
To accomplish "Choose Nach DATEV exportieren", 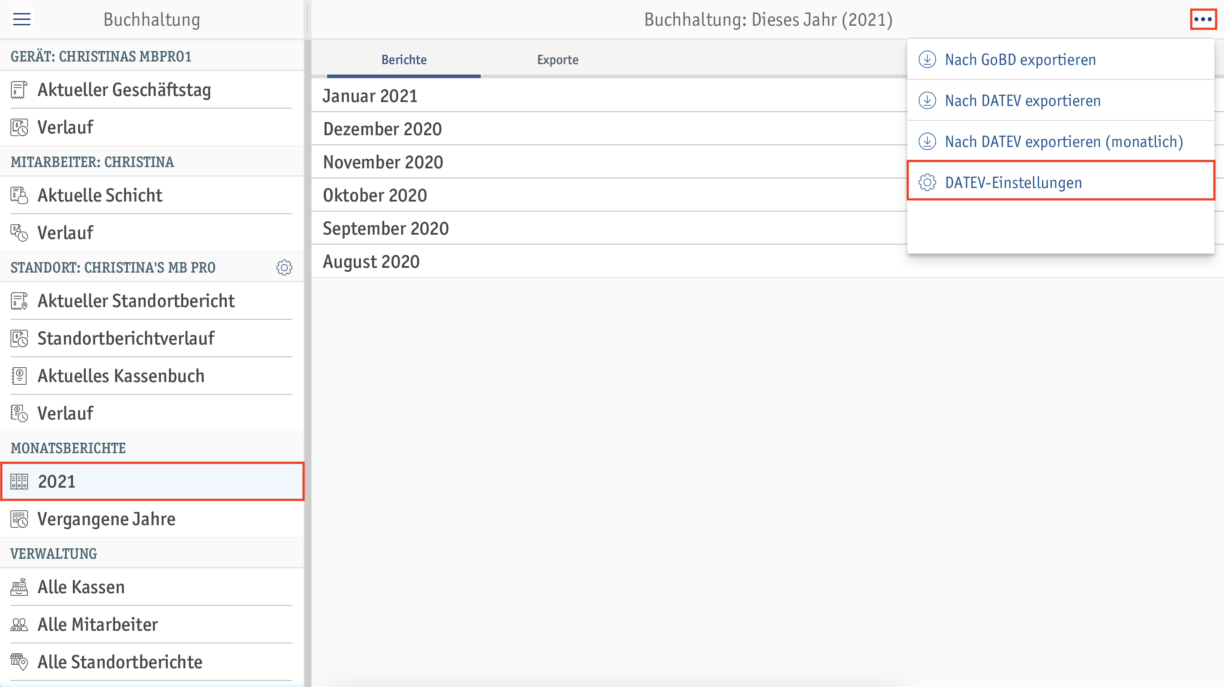I will pos(1060,100).
